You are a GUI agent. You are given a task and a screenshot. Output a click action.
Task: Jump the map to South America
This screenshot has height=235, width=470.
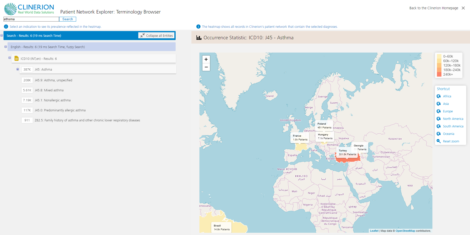pos(453,126)
